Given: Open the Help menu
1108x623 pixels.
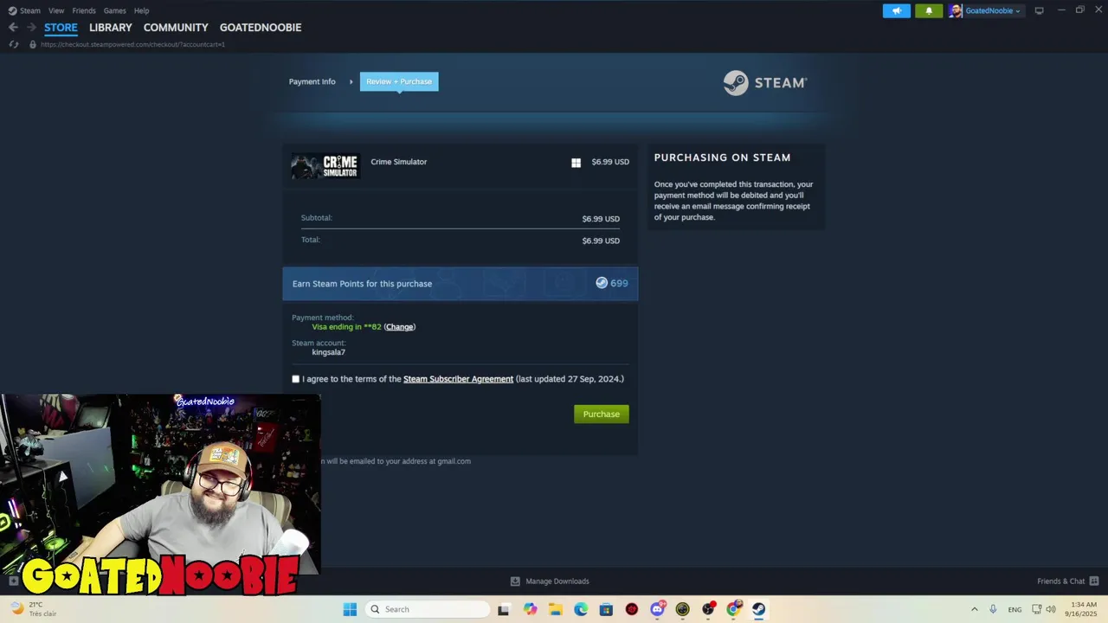Looking at the screenshot, I should (x=142, y=10).
